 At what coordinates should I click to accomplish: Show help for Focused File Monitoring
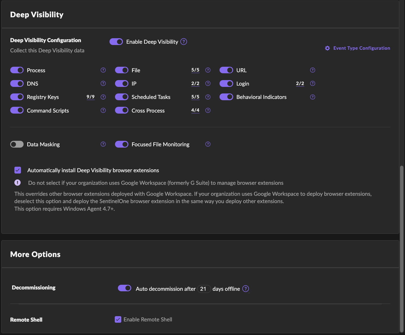208,144
